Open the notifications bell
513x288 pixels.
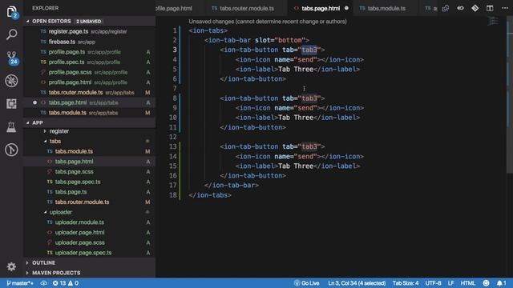pyautogui.click(x=501, y=283)
